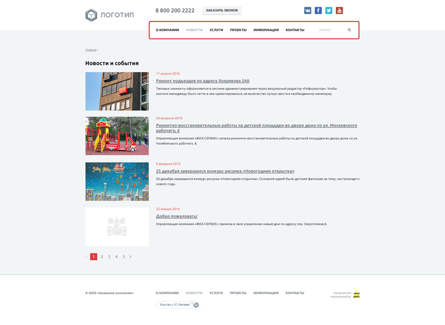Focus the Поиск search field

tap(329, 30)
